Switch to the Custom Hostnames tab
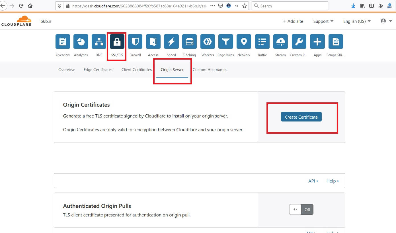 point(210,70)
